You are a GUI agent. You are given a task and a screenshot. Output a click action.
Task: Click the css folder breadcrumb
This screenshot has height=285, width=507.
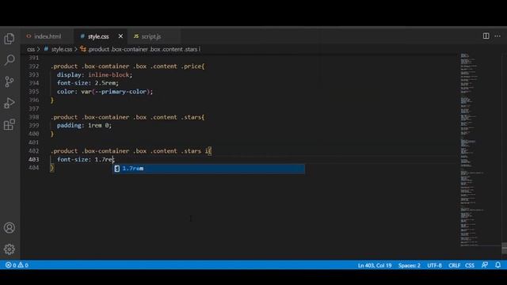point(31,49)
